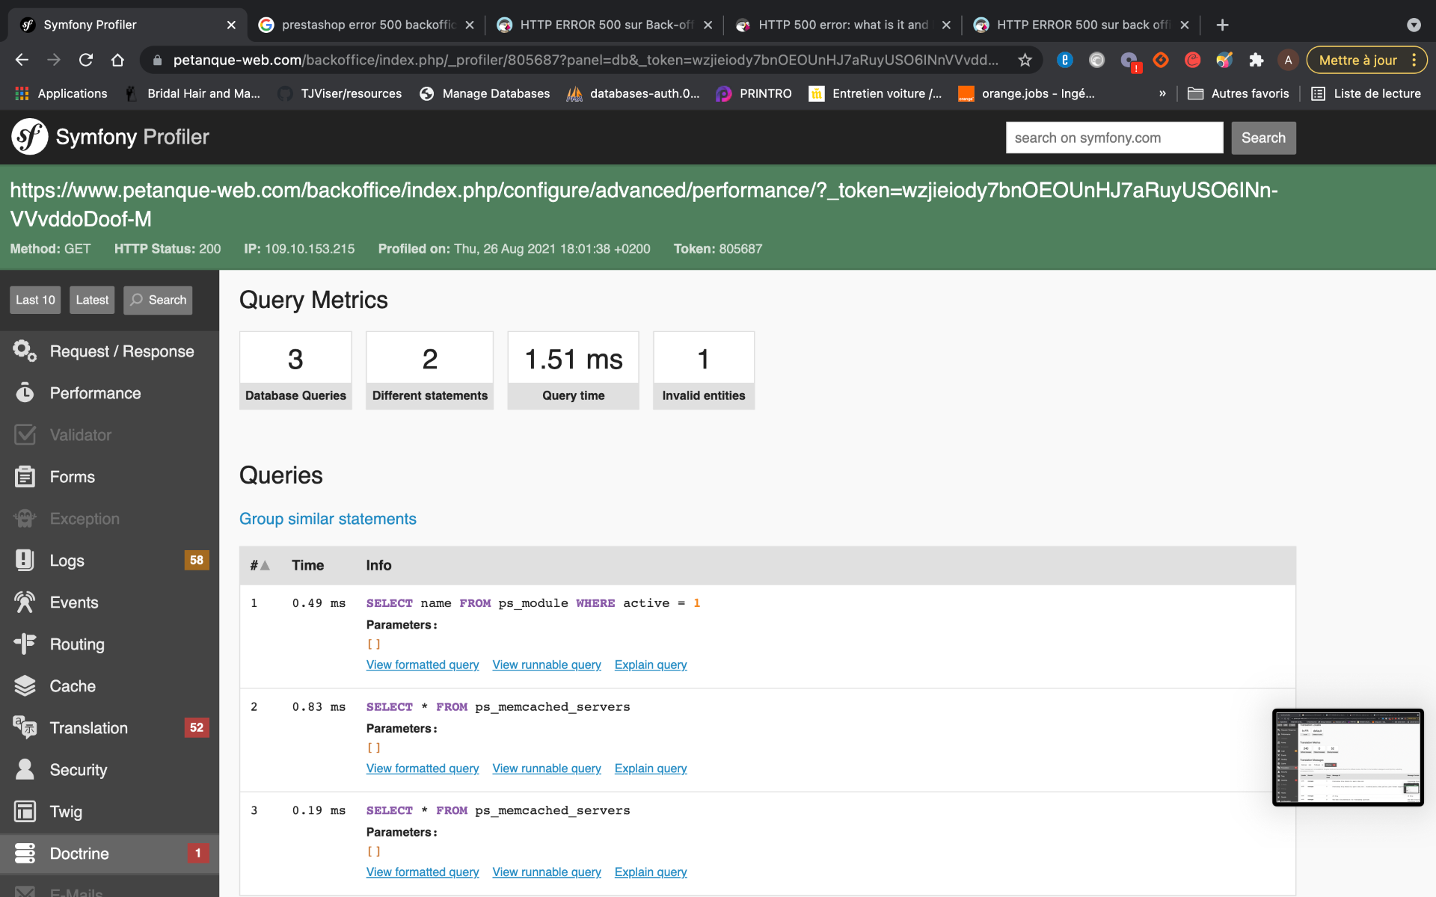
Task: Bookmark page with the star icon
Action: pos(1025,60)
